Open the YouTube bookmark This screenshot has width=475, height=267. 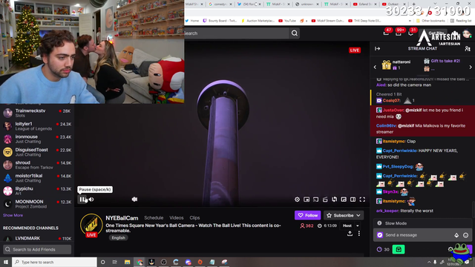[287, 21]
